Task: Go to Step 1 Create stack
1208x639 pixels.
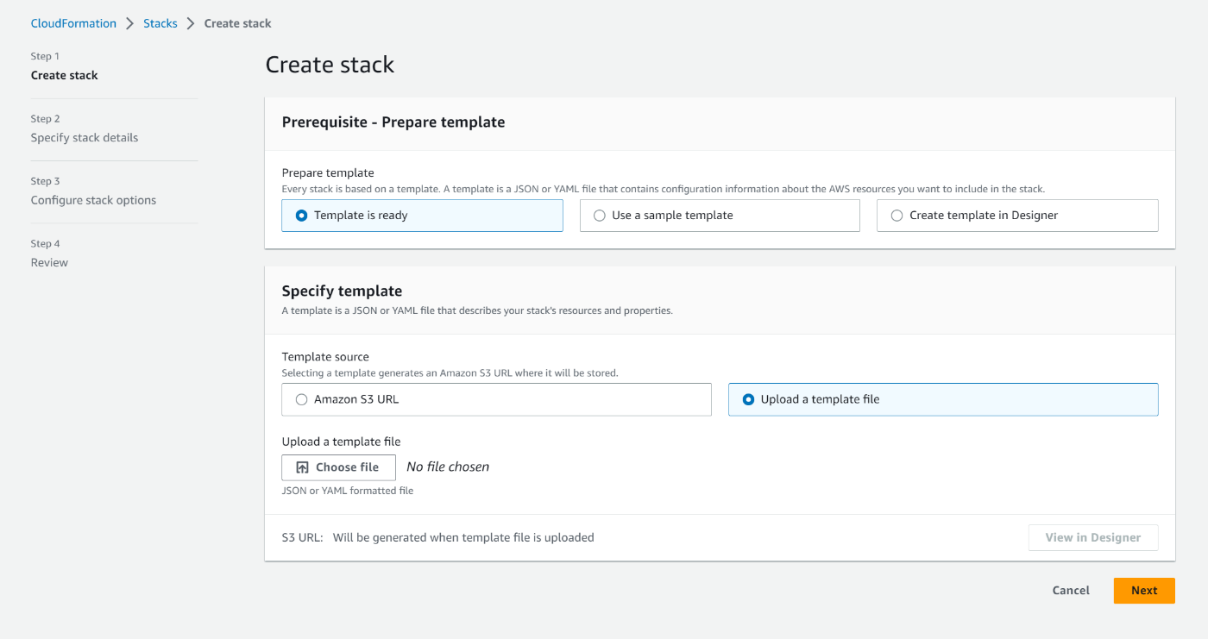Action: (65, 75)
